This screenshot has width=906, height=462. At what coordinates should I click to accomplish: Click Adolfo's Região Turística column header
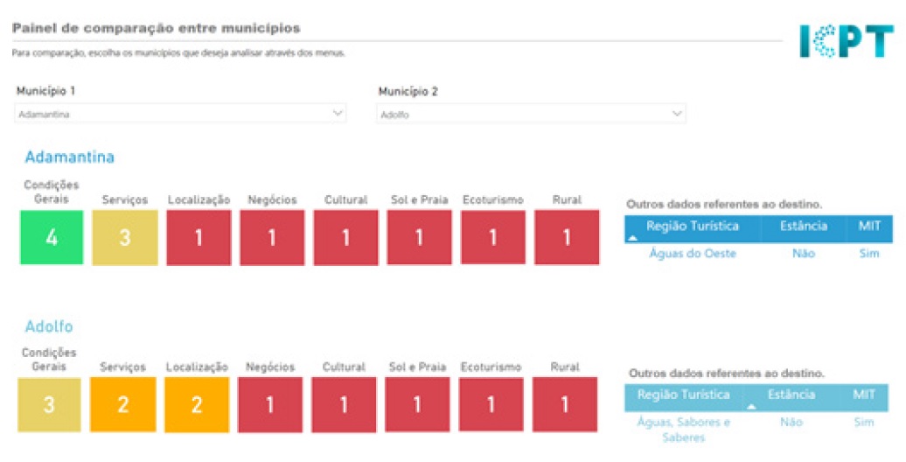[x=683, y=395]
